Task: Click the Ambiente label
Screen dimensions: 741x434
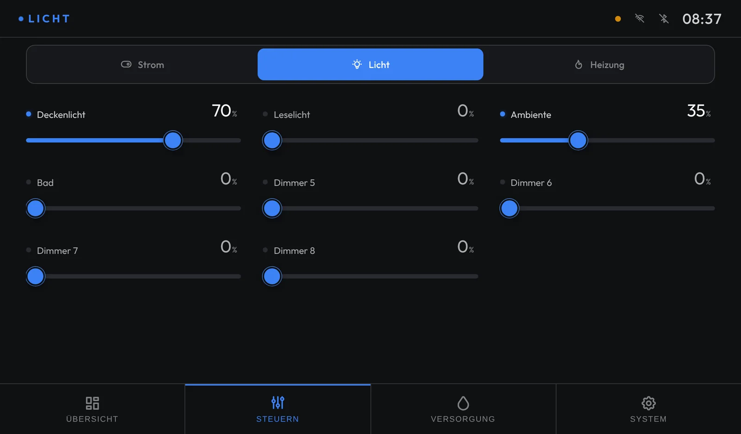Action: point(531,115)
